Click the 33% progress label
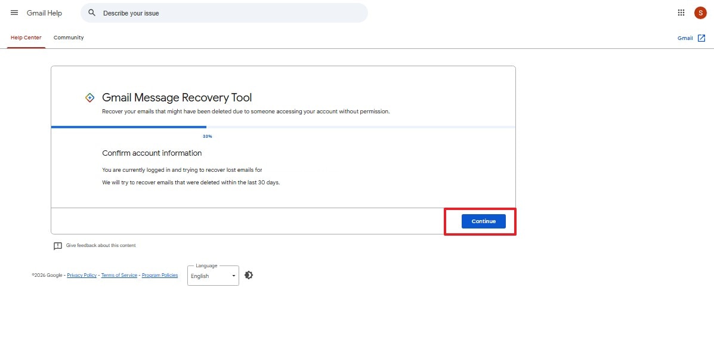Viewport: 714px width, 349px height. (208, 136)
